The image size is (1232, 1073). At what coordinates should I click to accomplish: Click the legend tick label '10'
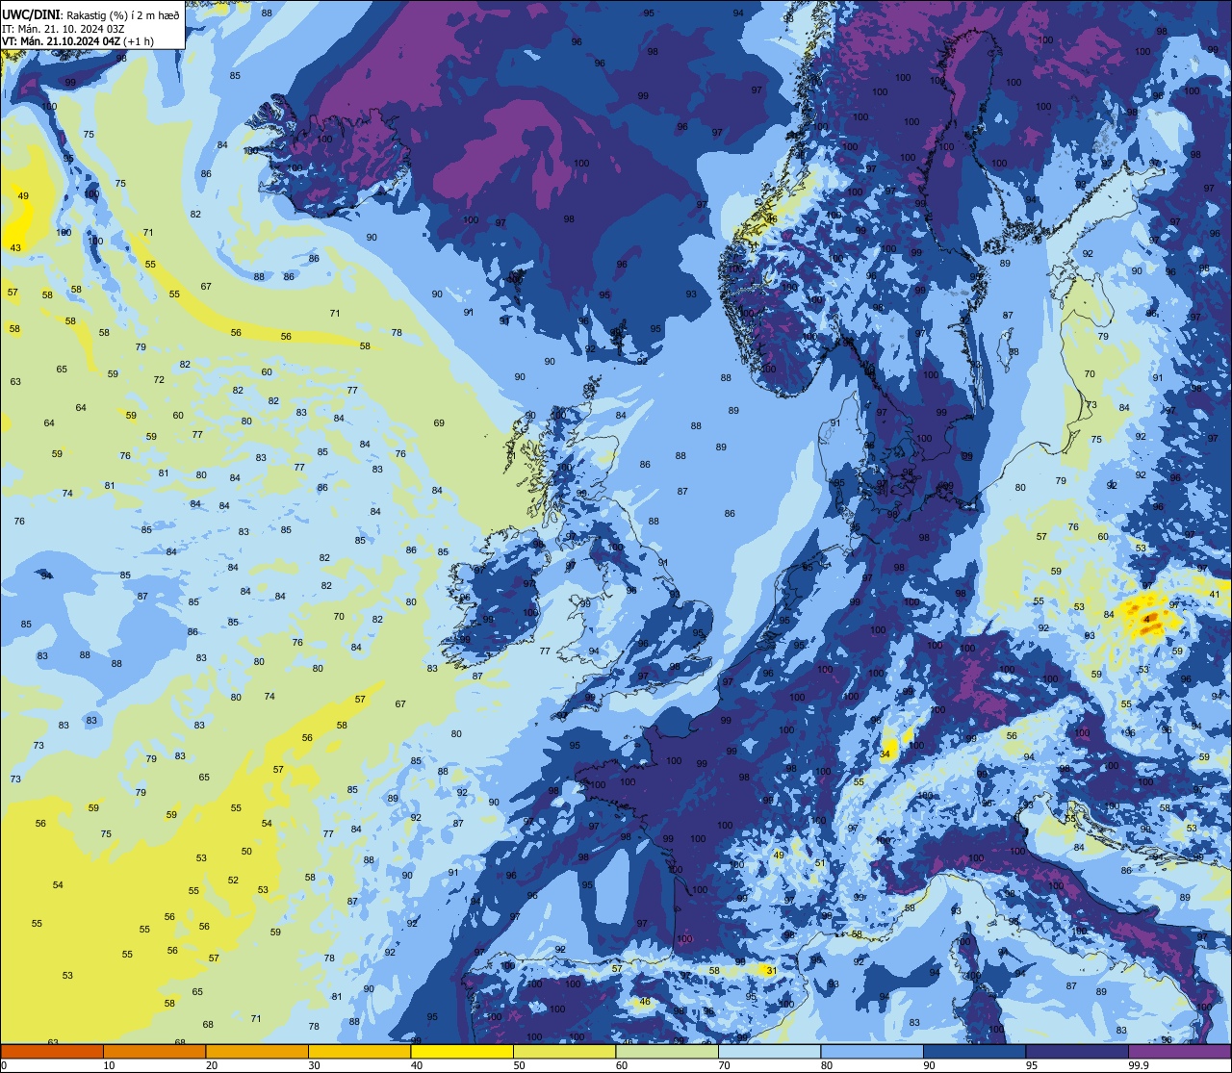pos(109,1065)
